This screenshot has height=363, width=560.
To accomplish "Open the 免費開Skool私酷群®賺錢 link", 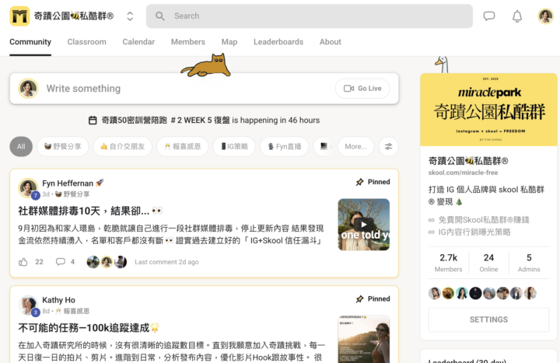I will tap(484, 220).
